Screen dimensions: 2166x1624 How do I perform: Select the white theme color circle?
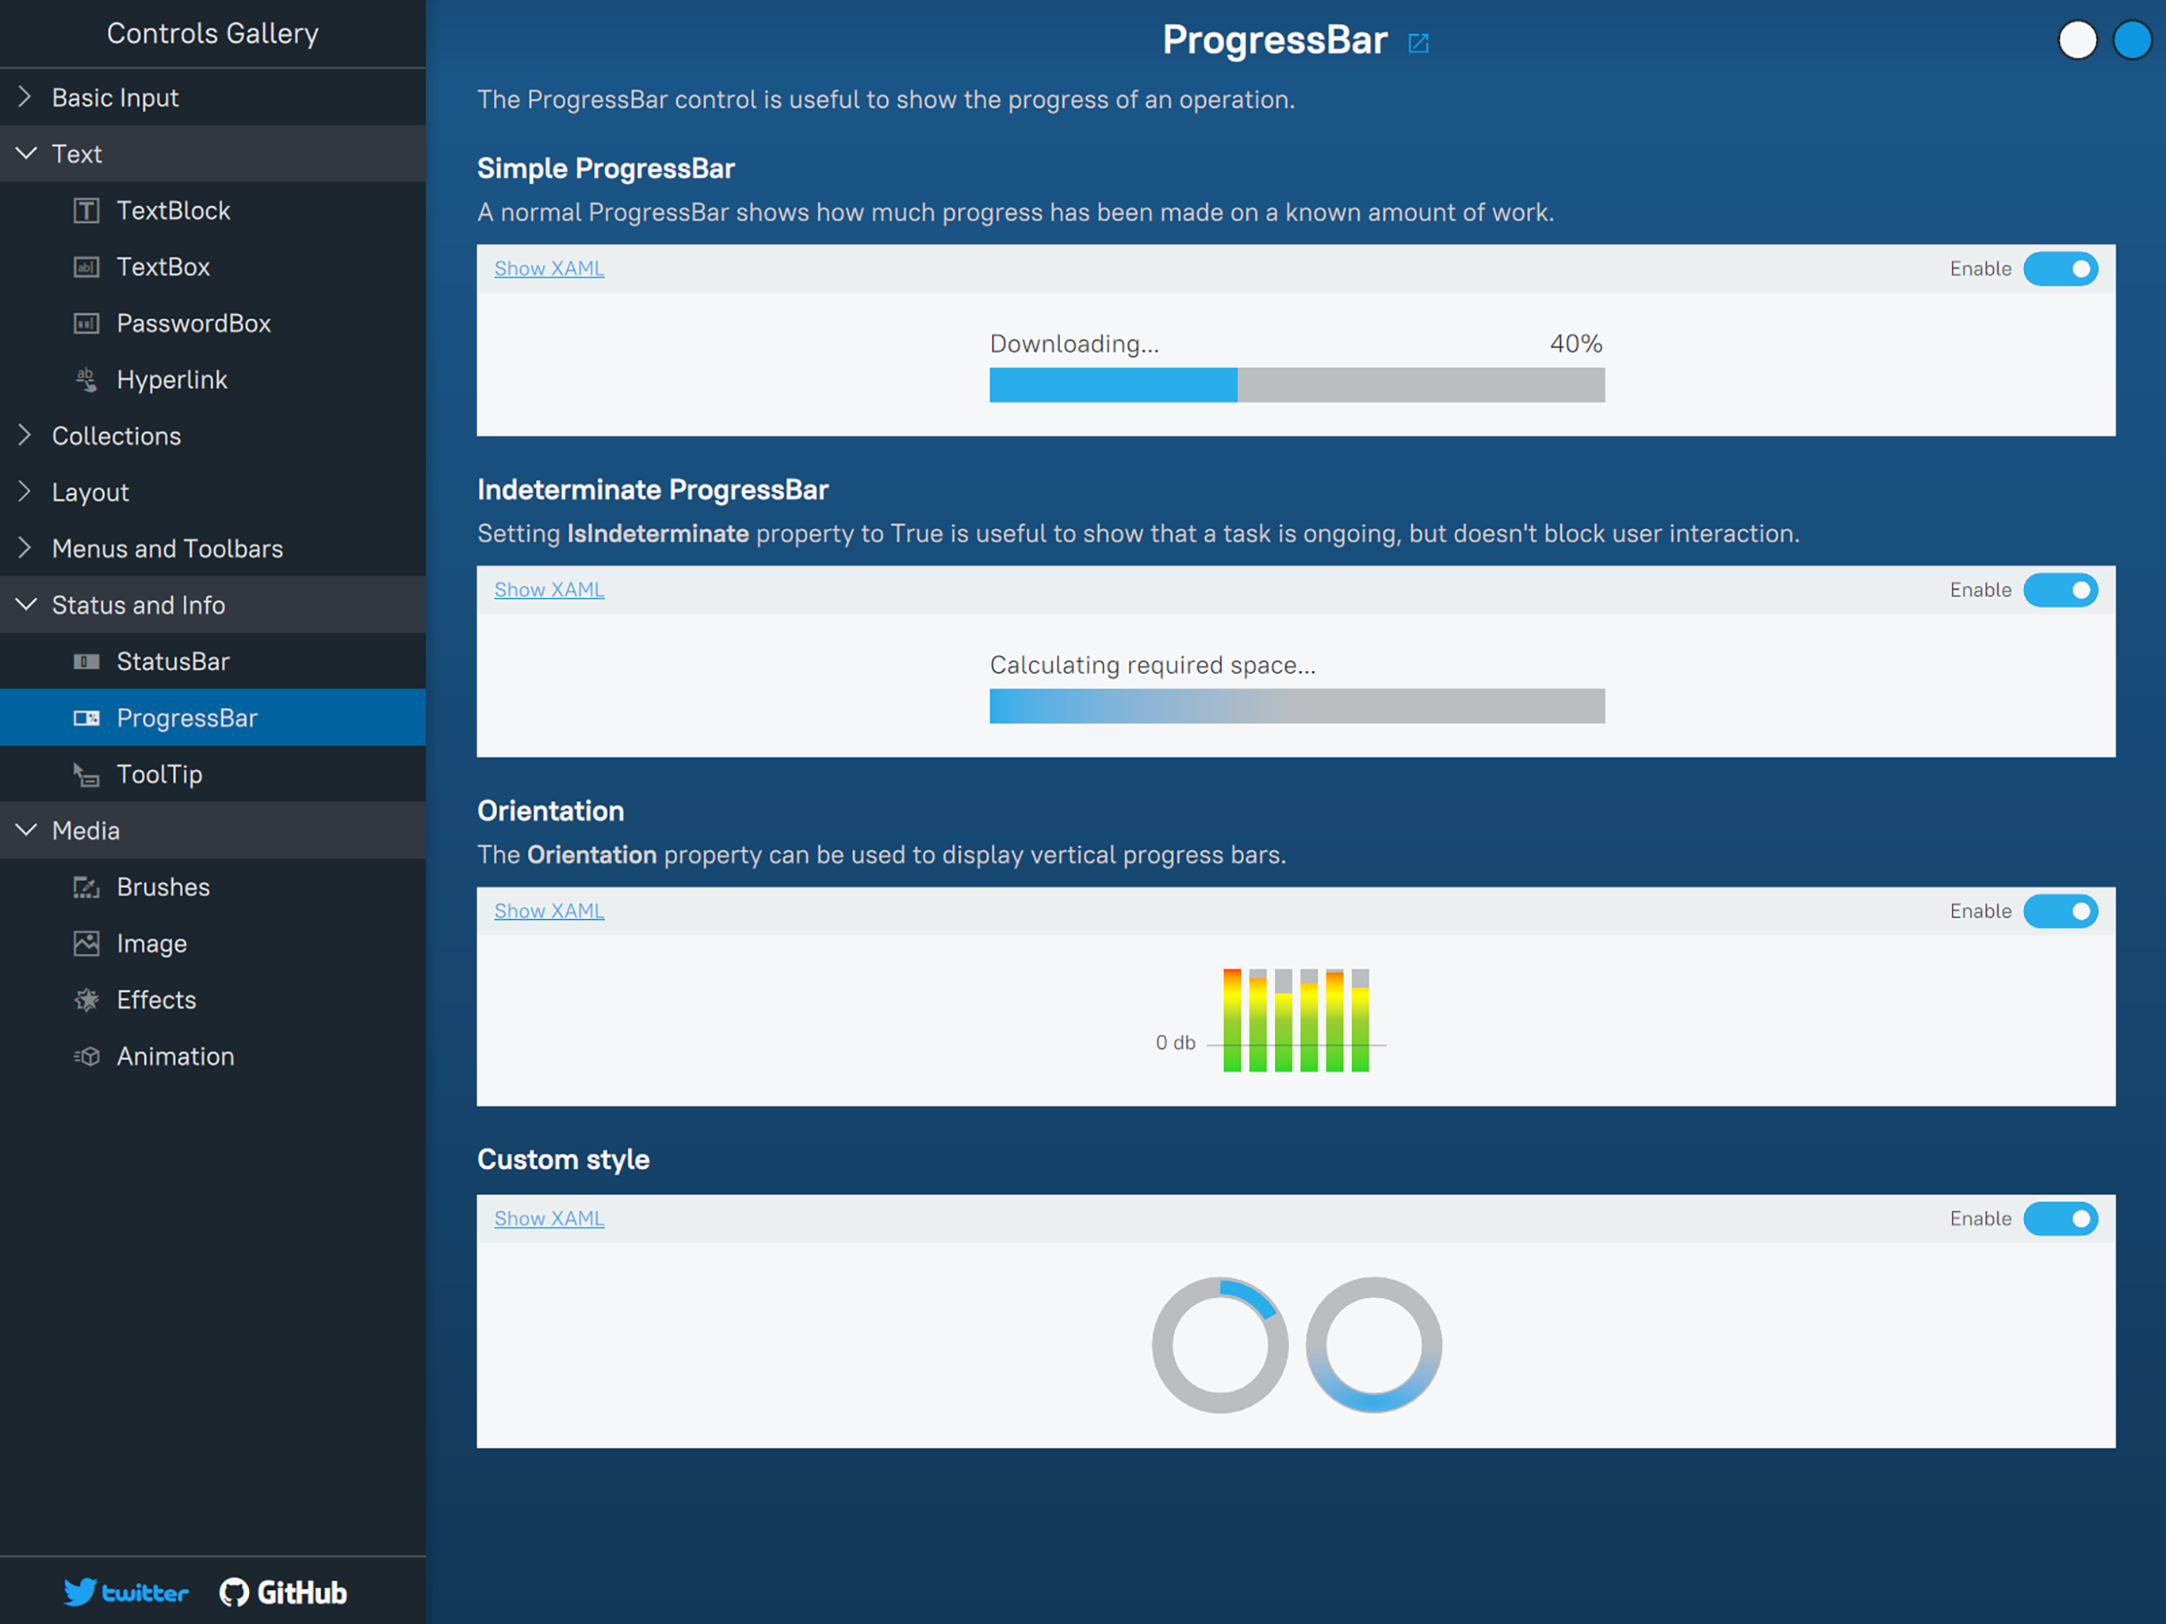[x=2077, y=41]
